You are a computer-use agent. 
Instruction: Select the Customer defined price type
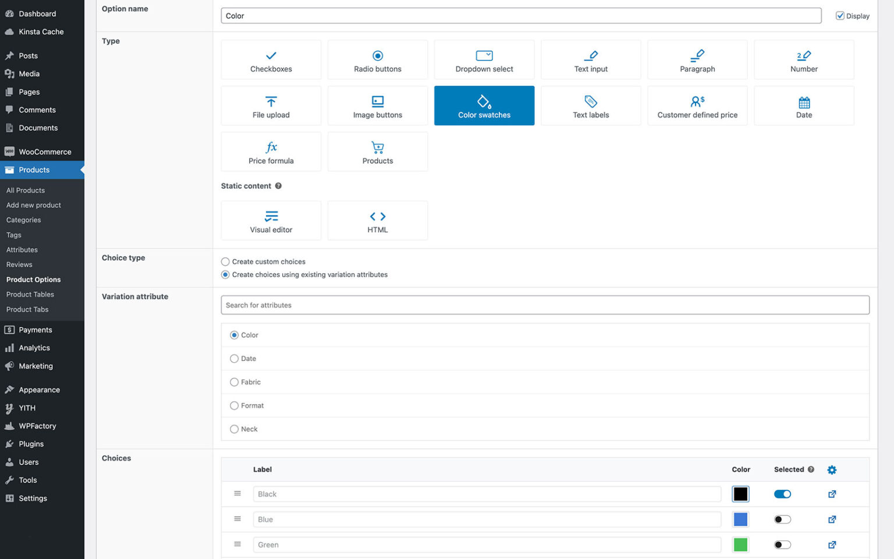[x=697, y=105]
